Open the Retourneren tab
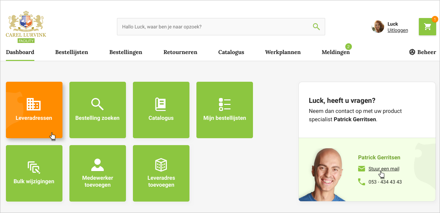440x213 pixels. coord(180,52)
